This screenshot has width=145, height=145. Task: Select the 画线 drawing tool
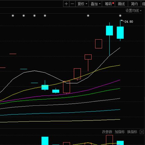(121, 4)
